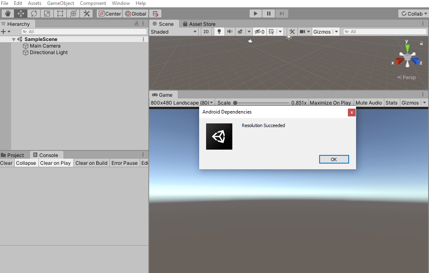Toggle pivot Center handle position
Image resolution: width=429 pixels, height=273 pixels.
pos(109,14)
